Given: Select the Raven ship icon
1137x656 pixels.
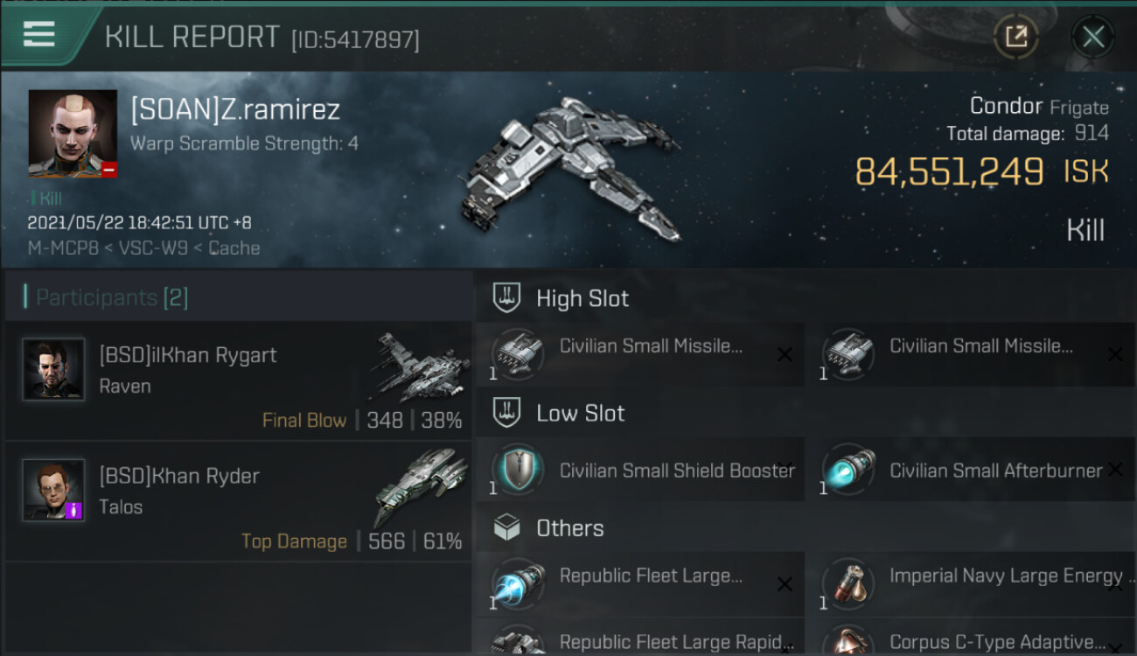Looking at the screenshot, I should pos(416,367).
